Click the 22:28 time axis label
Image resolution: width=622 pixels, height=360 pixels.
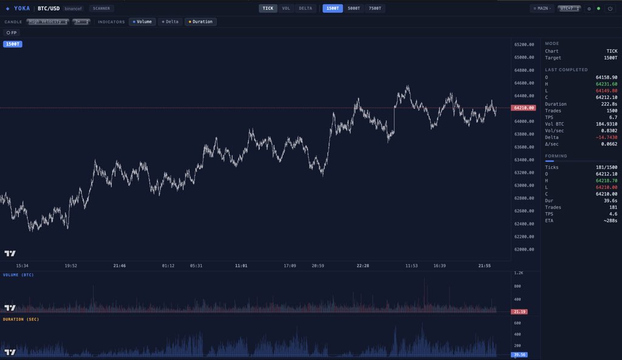(x=363, y=266)
